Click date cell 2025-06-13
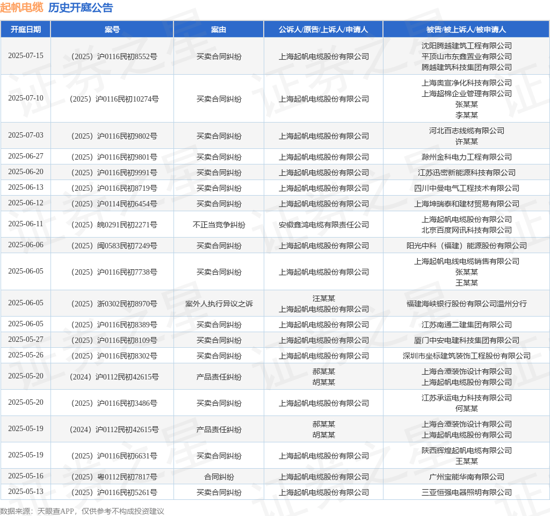The width and height of the screenshot is (550, 516). [26, 188]
